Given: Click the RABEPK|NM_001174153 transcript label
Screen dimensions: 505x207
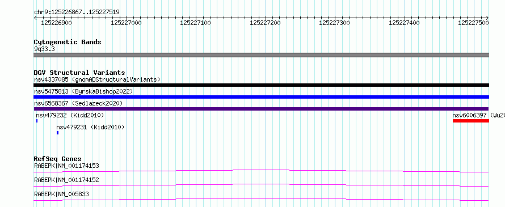Looking at the screenshot, I should [66, 166].
